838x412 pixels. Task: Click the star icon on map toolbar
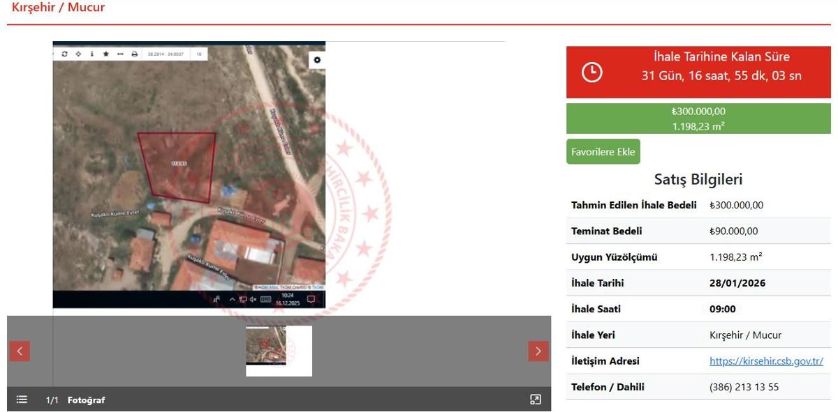[105, 54]
